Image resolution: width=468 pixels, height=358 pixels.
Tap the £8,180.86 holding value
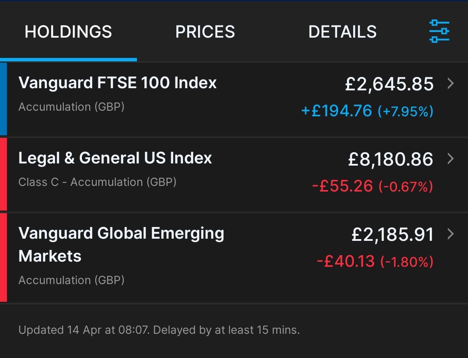(x=390, y=159)
